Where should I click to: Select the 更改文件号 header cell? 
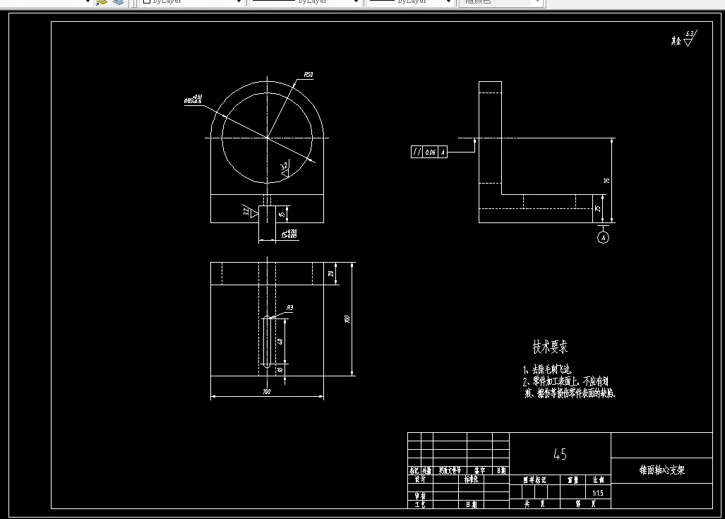(450, 470)
